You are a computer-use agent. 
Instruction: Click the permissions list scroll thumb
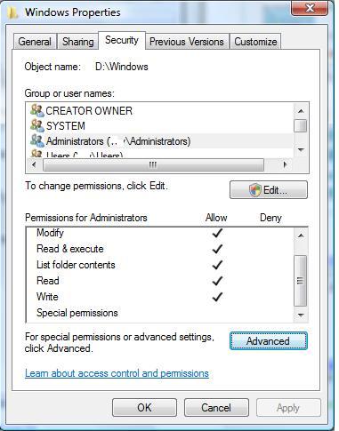point(300,280)
